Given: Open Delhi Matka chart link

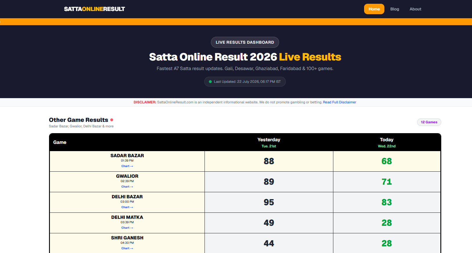Looking at the screenshot, I should [x=127, y=228].
